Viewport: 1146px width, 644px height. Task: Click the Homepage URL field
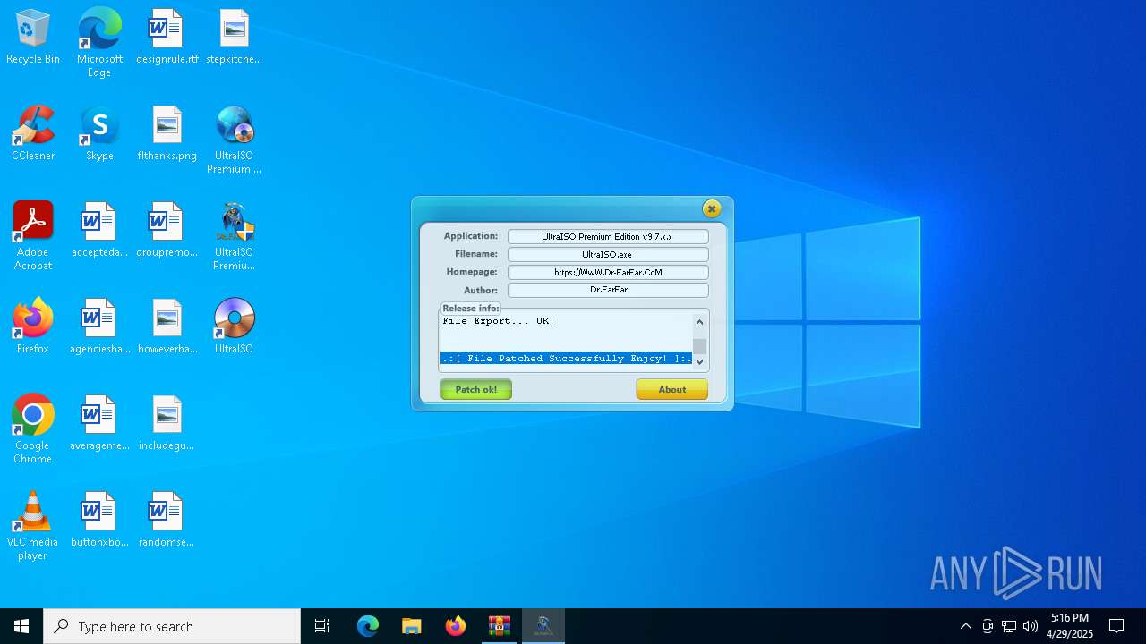coord(608,273)
